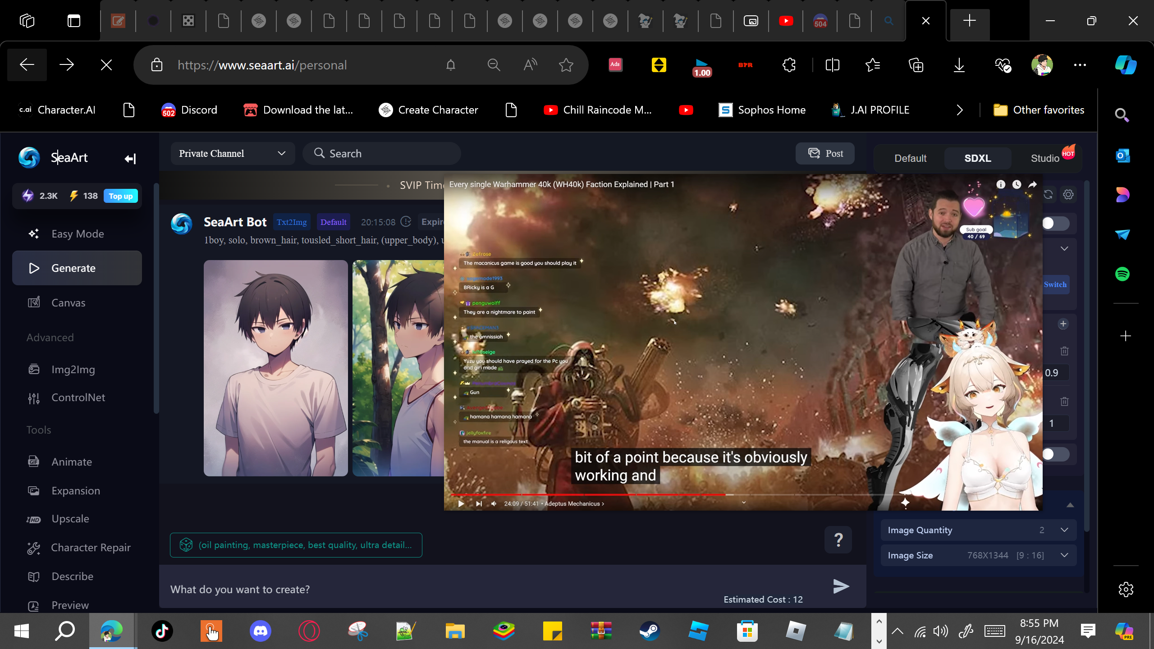The image size is (1154, 649).
Task: Open the Image Quantity dropdown
Action: pyautogui.click(x=979, y=530)
